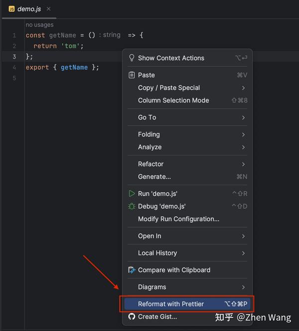Select Generate... from context menu
Screen dimensions: 299x331
[x=154, y=176]
